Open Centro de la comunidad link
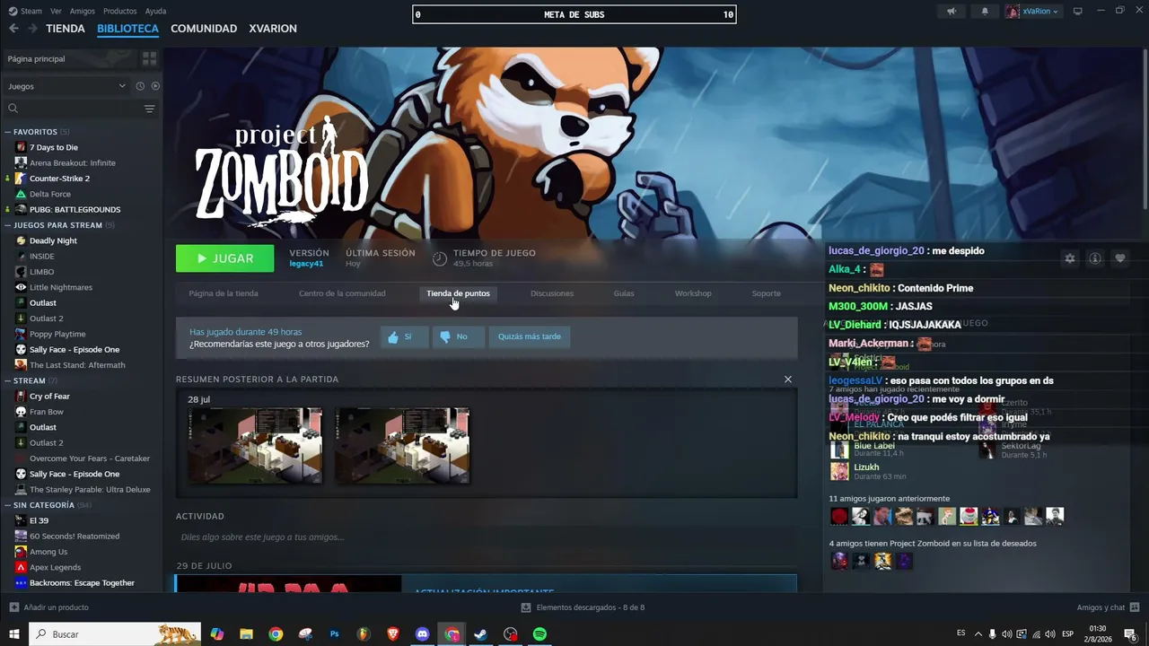The image size is (1149, 646). 342,293
